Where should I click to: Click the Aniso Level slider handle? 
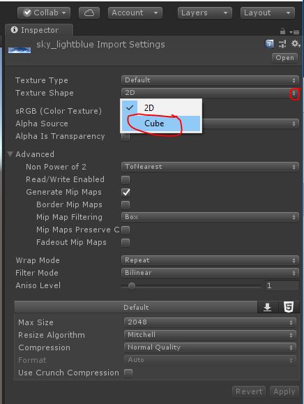132,286
